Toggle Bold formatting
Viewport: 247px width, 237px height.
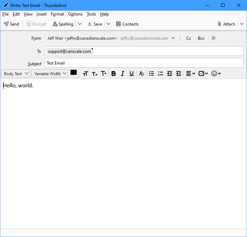113,73
